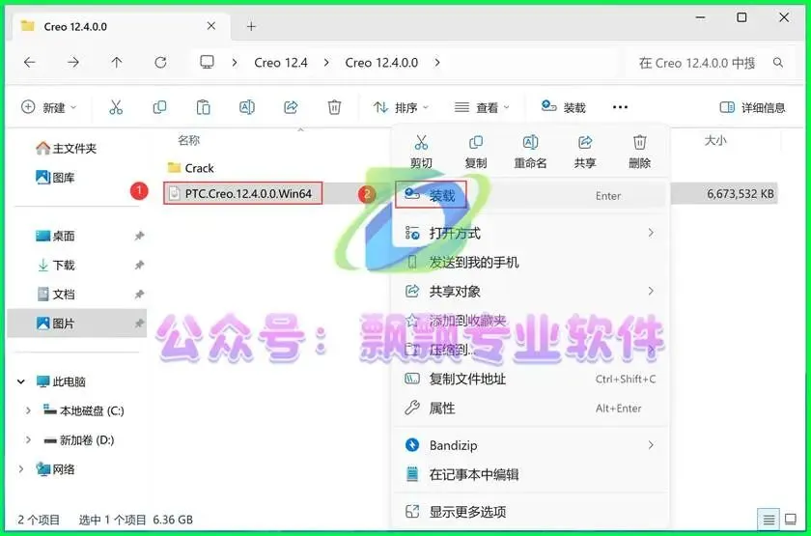Select PTC.Creo.12.4.0.0.Win64 file
The height and width of the screenshot is (536, 811).
tap(242, 193)
